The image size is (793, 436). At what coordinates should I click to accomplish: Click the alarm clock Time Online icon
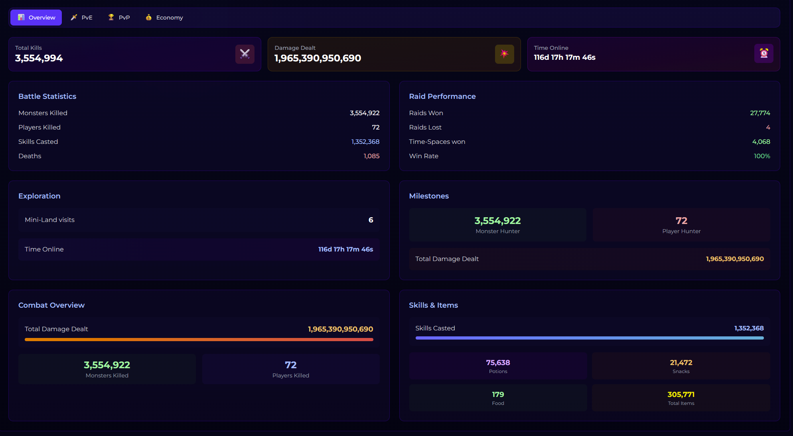click(x=763, y=53)
